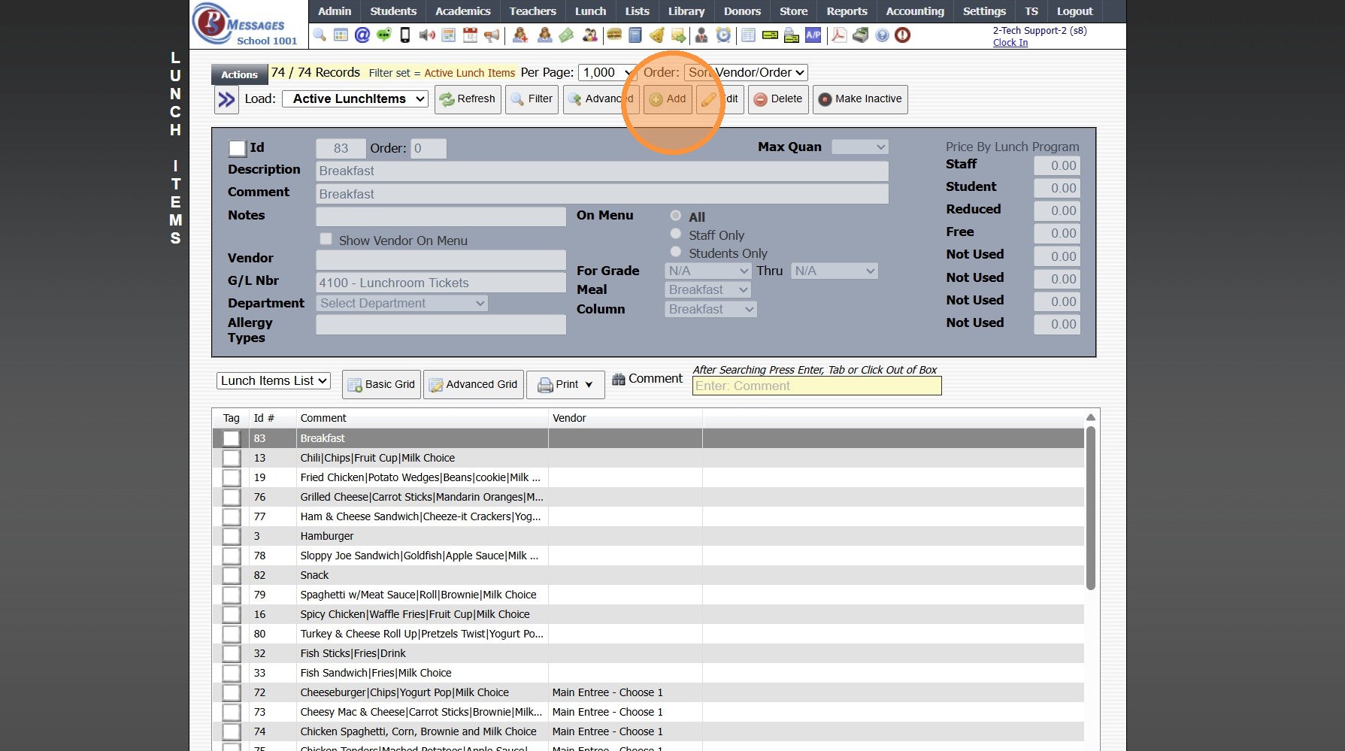Open the Library menu
Viewport: 1345px width, 751px height.
pyautogui.click(x=686, y=11)
